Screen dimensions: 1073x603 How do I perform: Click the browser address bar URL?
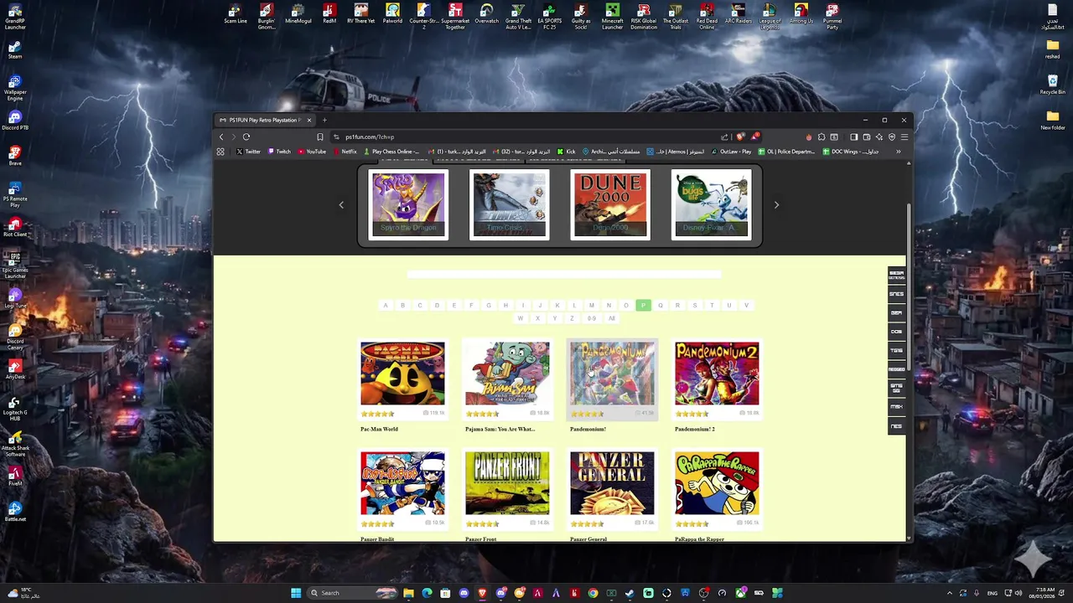(x=370, y=137)
